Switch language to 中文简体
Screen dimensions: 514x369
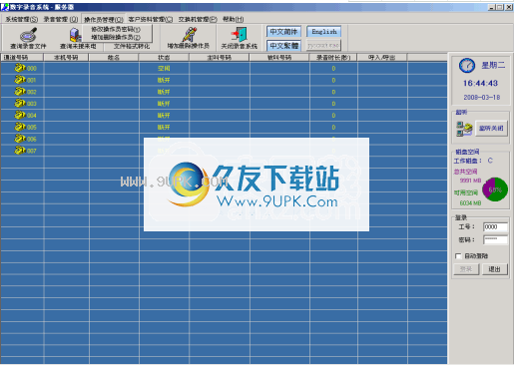pyautogui.click(x=283, y=32)
